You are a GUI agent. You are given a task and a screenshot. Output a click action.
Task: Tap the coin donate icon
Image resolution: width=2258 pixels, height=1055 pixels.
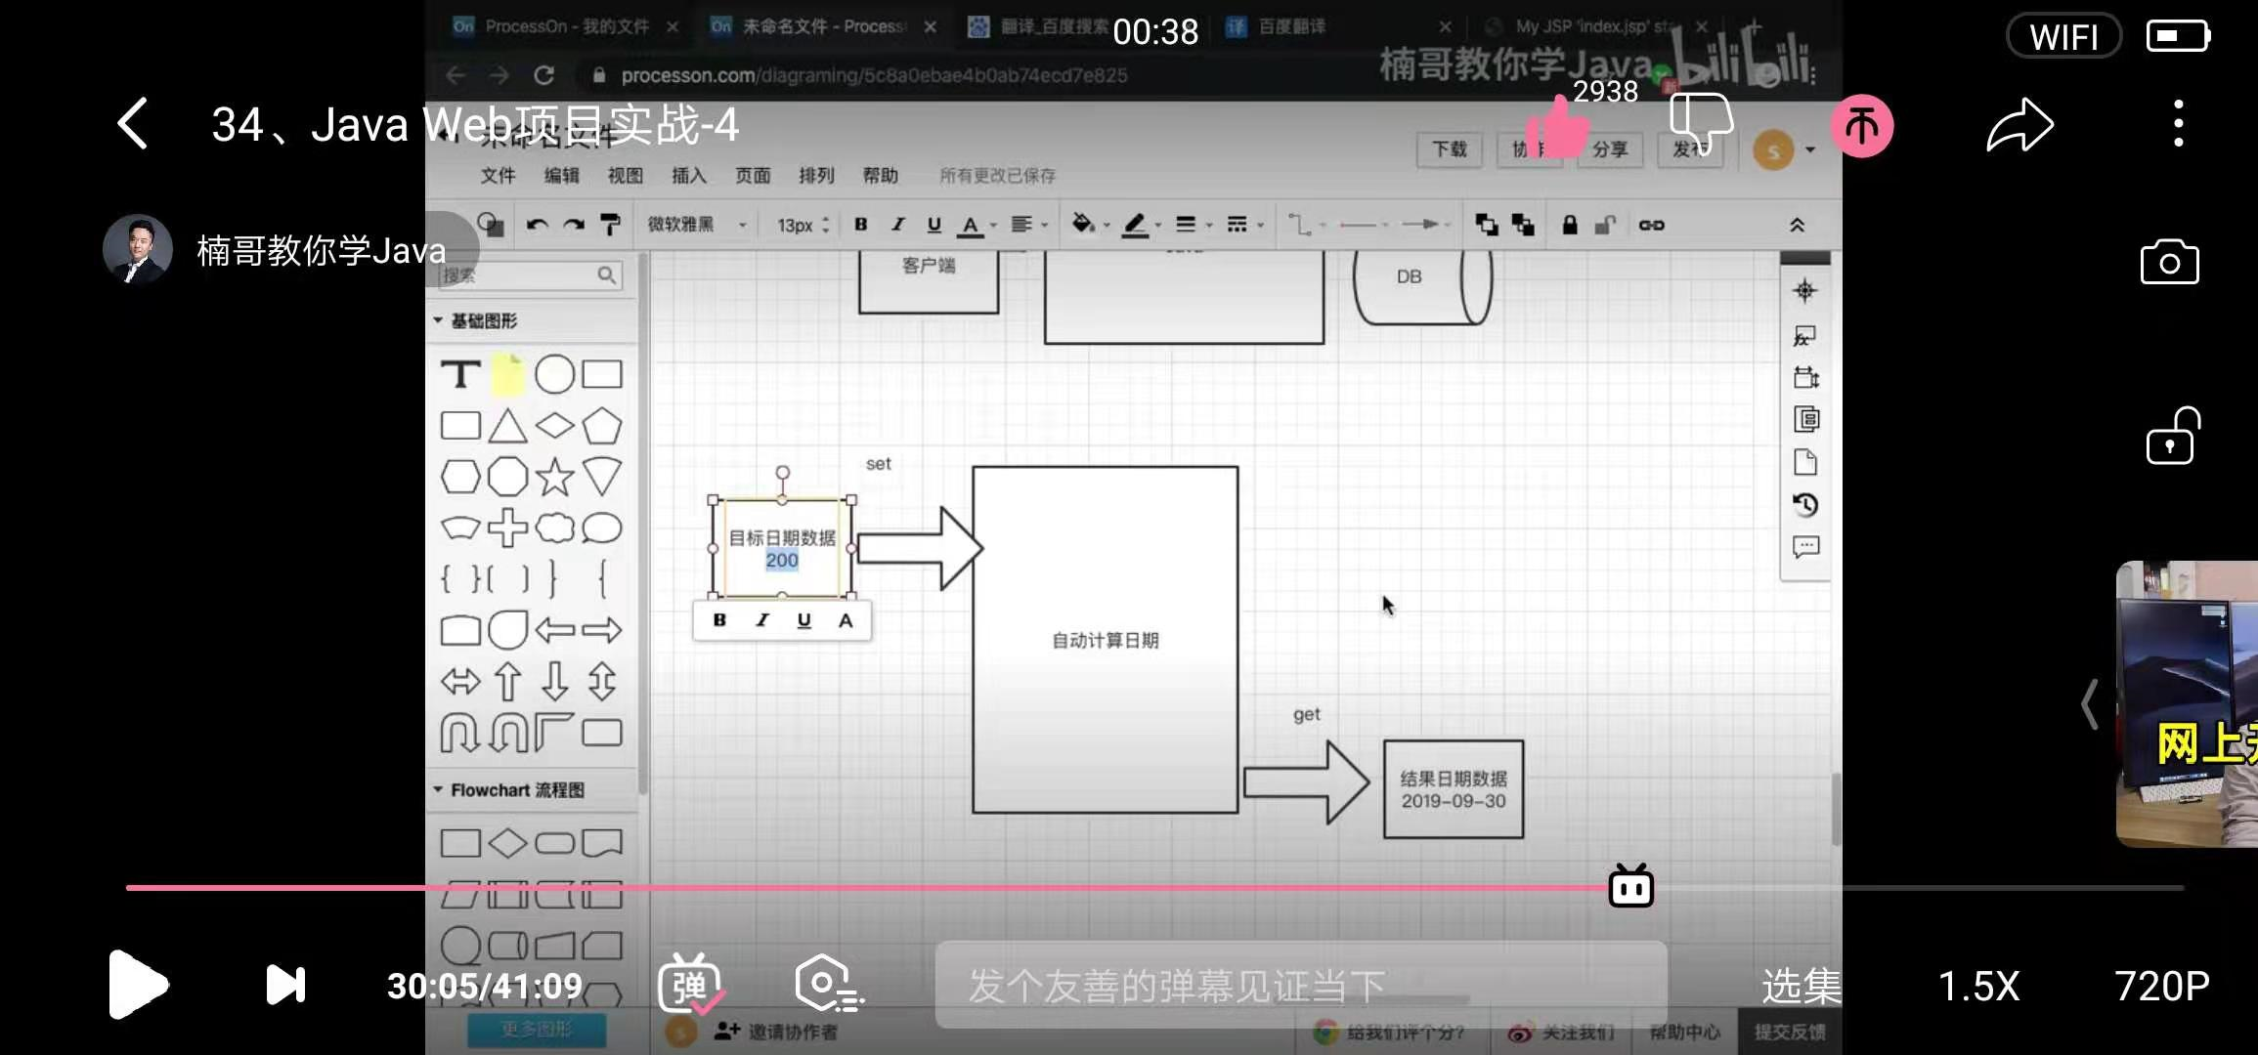point(1861,126)
